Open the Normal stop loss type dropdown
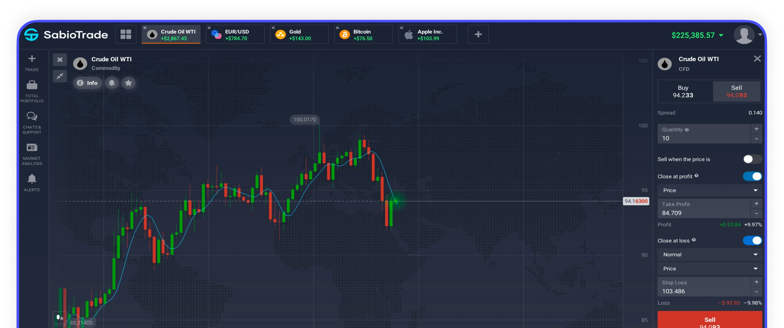 [710, 255]
